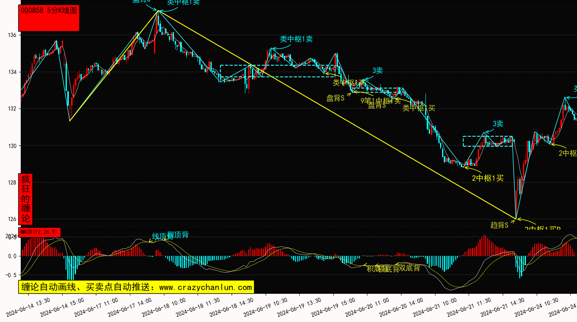The height and width of the screenshot is (322, 577).
Task: Select the 2024-06-20 11:00 time label
Action: pos(368,307)
